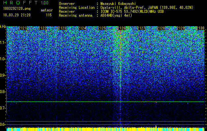Click the 2126 time marker
Viewport: 207px width, 131px height.
tap(121, 28)
